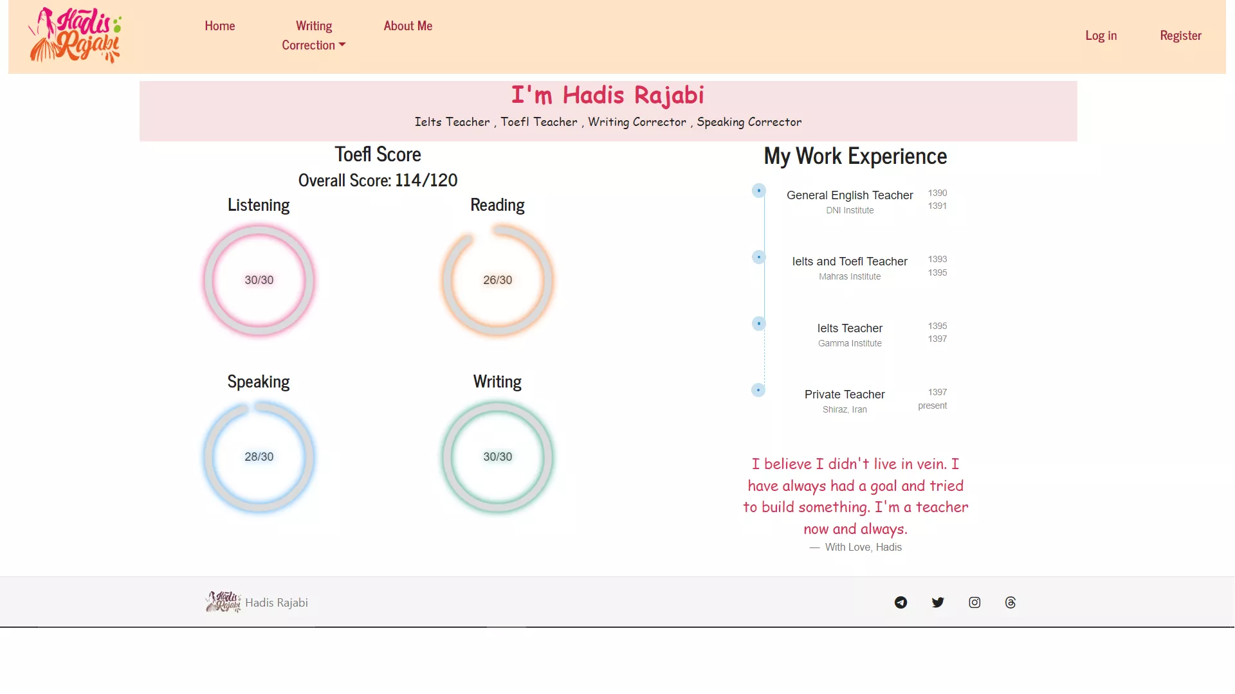Click the Speaking 28/30 progress circle
The height and width of the screenshot is (694, 1235).
tap(259, 457)
